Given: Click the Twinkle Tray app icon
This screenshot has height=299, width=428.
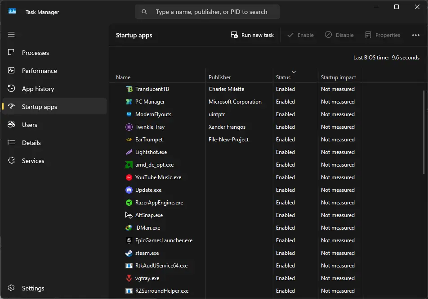Looking at the screenshot, I should click(129, 127).
